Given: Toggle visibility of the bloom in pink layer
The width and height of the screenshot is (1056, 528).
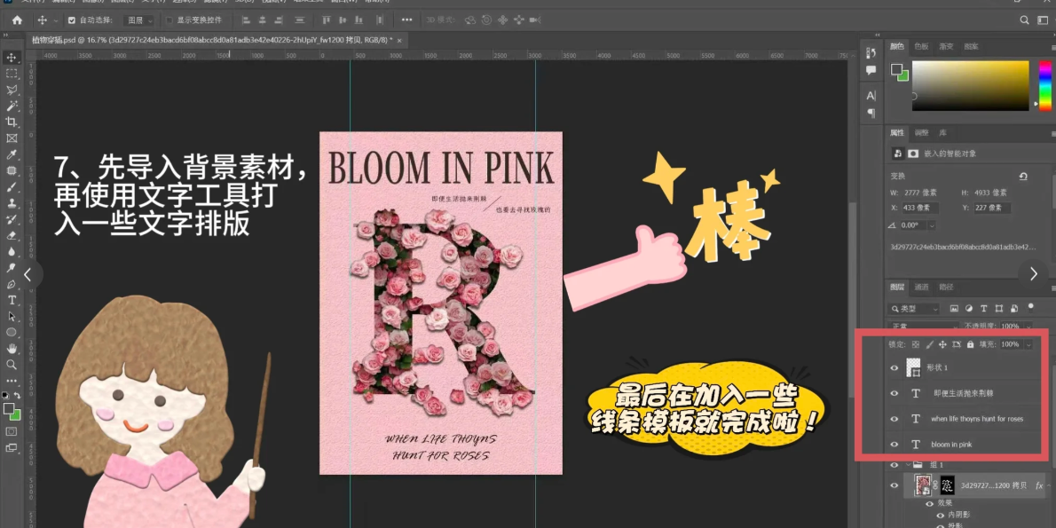Looking at the screenshot, I should [894, 444].
